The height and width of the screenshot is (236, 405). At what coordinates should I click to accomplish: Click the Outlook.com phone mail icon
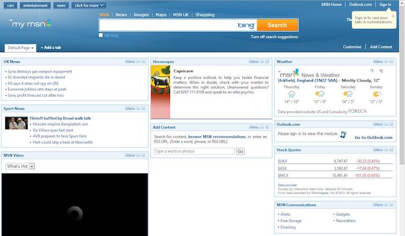344,135
